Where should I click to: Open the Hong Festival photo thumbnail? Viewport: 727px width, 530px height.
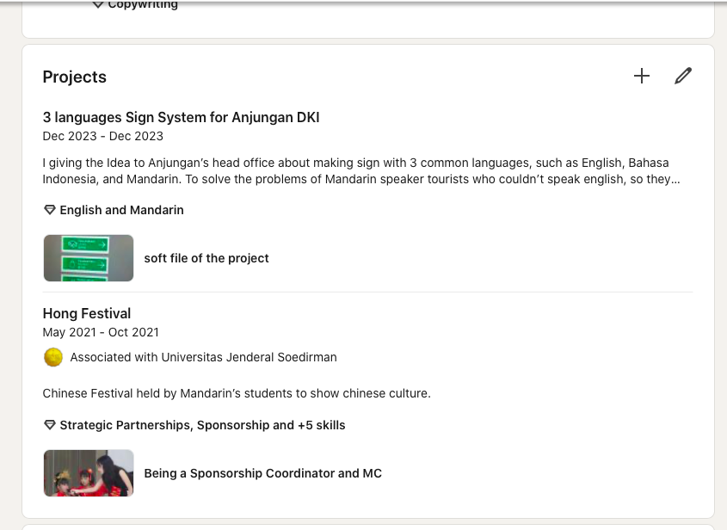tap(89, 473)
